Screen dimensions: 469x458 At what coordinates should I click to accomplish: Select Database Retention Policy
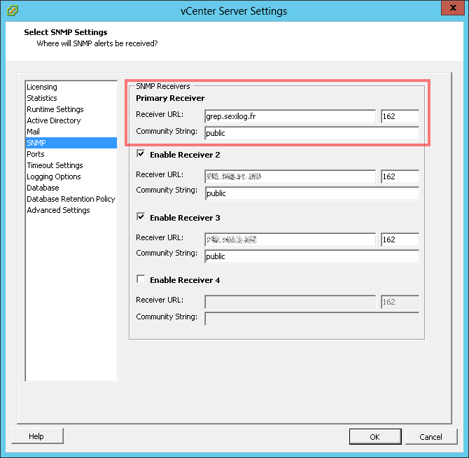point(71,199)
